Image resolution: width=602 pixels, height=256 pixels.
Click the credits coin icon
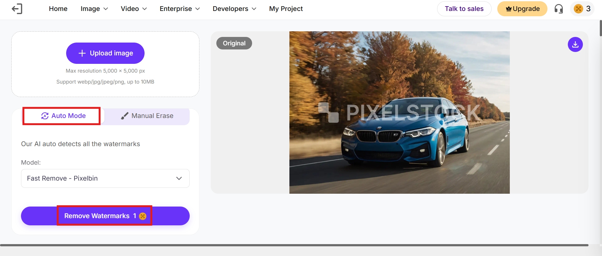click(578, 9)
